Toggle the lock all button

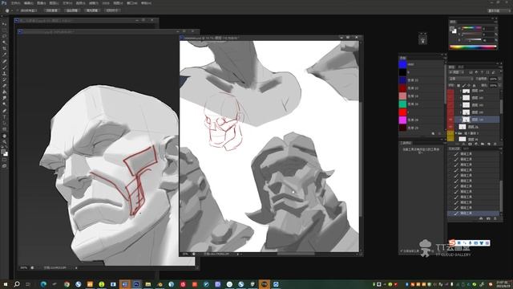[474, 86]
